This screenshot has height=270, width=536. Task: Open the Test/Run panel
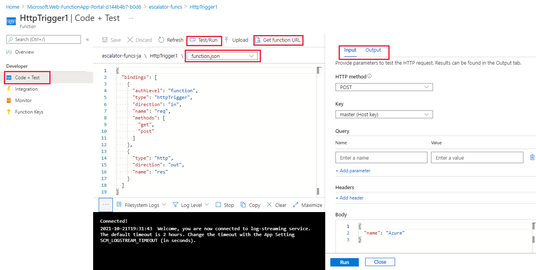click(x=204, y=40)
